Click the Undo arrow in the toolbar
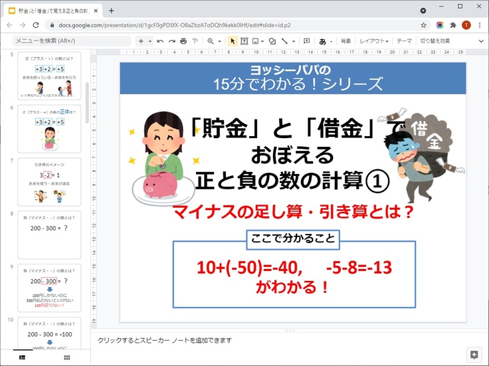 point(161,41)
